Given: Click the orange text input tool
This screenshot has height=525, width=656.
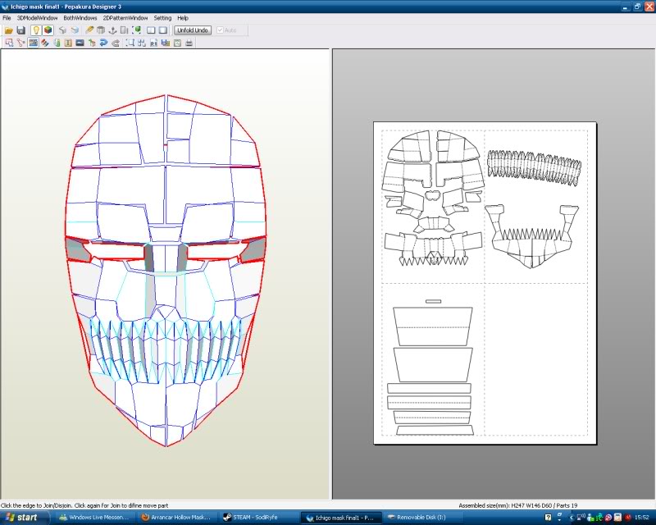Looking at the screenshot, I should 68,43.
